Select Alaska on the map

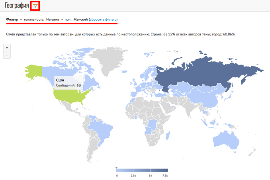[34, 72]
